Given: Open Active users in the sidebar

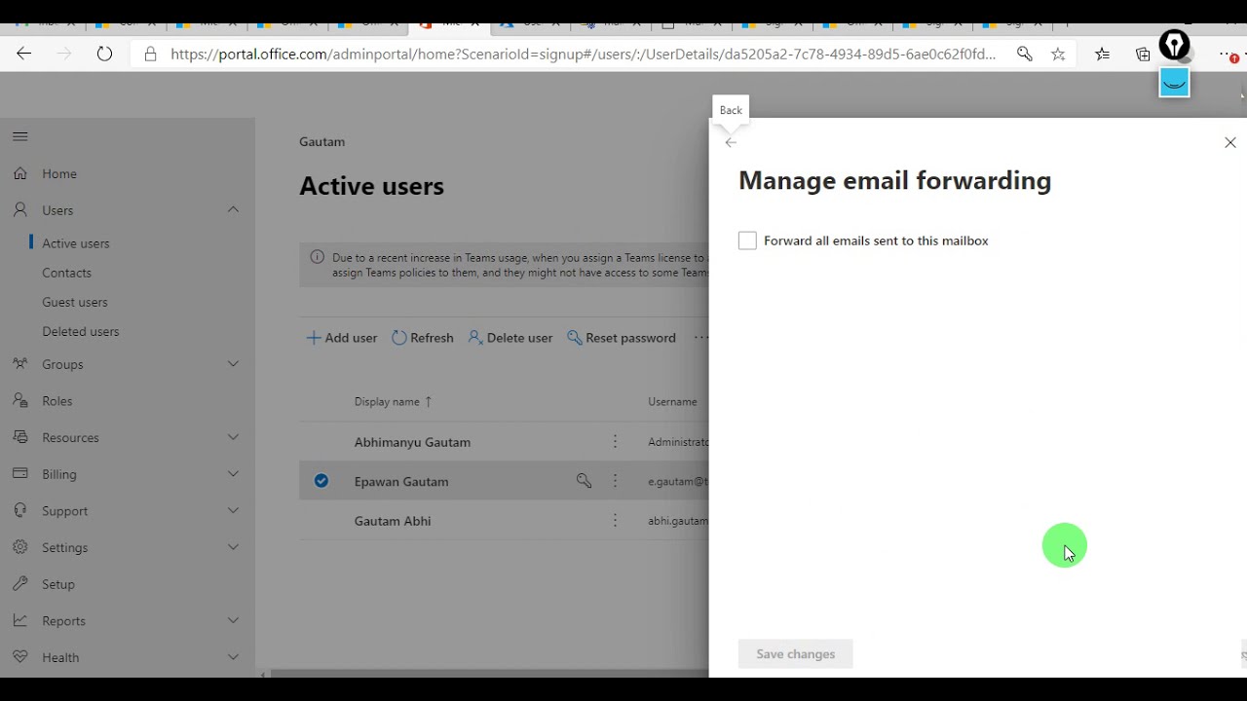Looking at the screenshot, I should 76,243.
